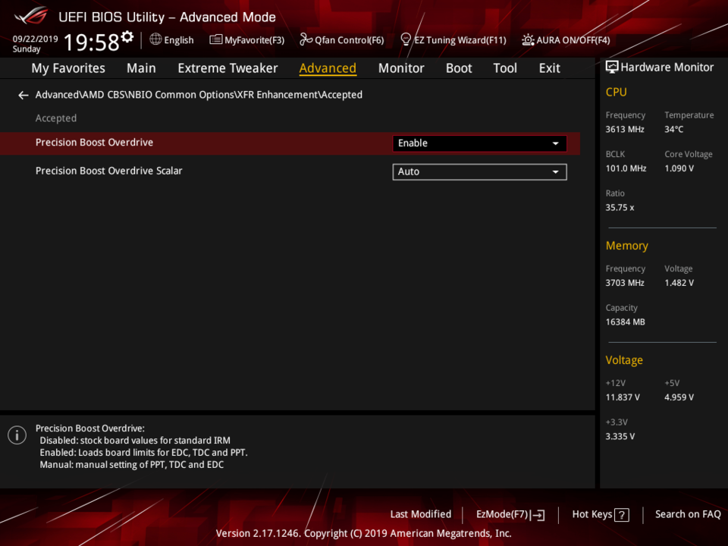
Task: Switch to EzMode(F7)
Action: 510,514
